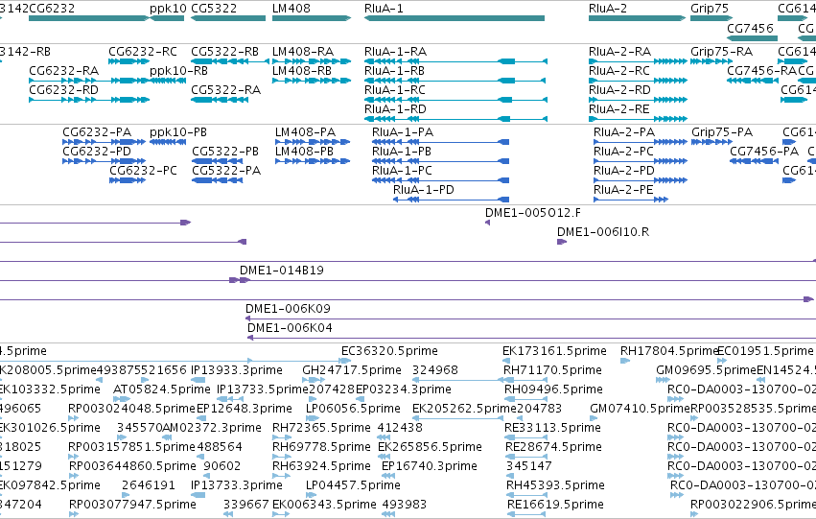Image resolution: width=816 pixels, height=519 pixels.
Task: Select EST IP13933.3prime
Action: tap(198, 380)
